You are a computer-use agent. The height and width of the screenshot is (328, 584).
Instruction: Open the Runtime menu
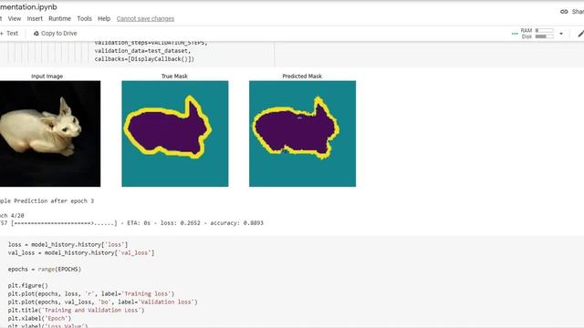59,18
